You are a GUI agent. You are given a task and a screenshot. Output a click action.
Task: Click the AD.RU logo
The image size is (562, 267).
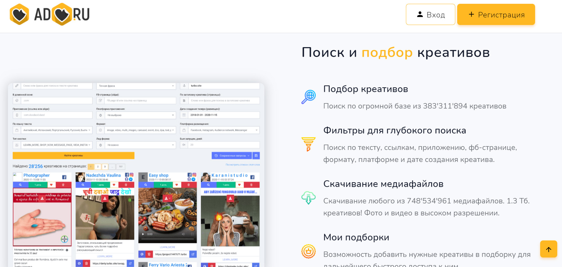click(x=50, y=14)
